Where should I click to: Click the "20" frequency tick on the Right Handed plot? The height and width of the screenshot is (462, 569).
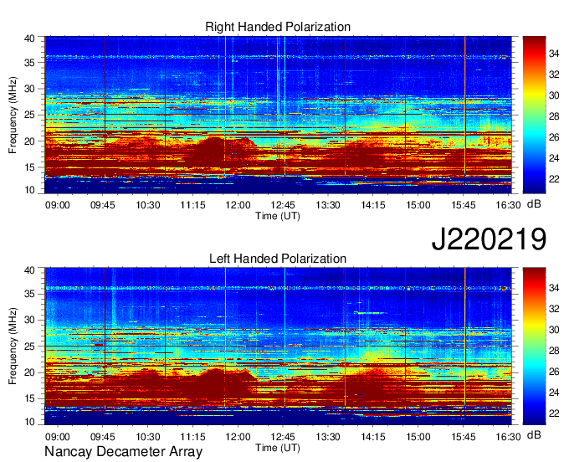pos(29,141)
